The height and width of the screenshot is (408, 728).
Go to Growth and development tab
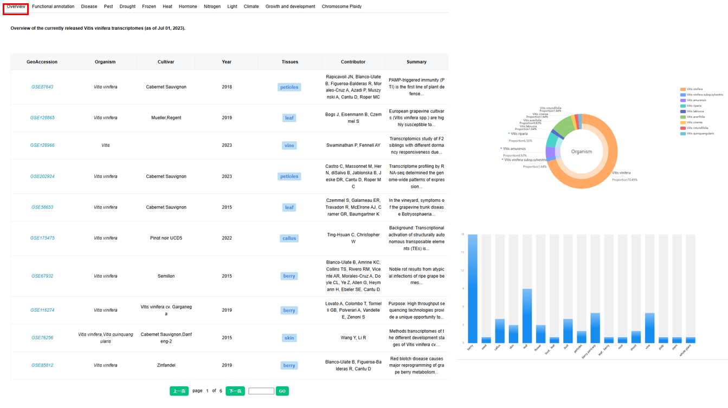click(x=290, y=6)
